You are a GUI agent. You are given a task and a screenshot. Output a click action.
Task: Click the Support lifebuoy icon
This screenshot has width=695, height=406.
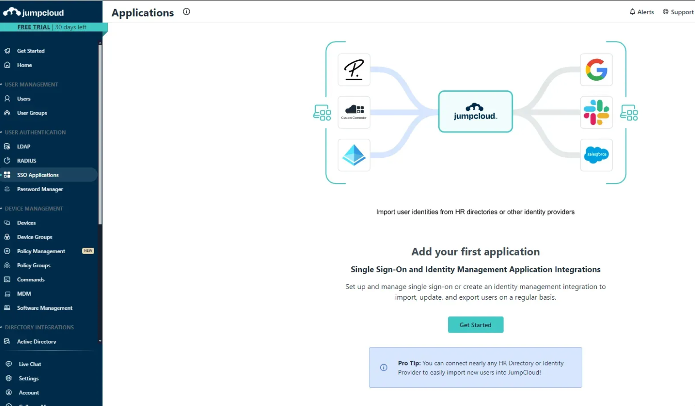(x=666, y=12)
